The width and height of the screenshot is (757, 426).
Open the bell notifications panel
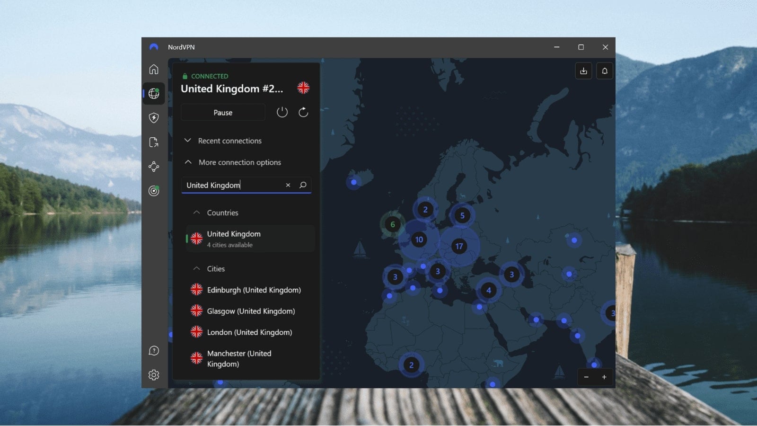pos(605,71)
